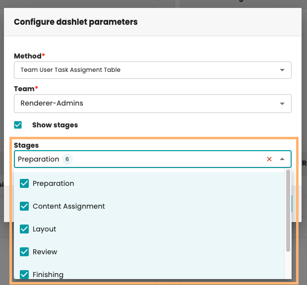
Task: Open the Renderer-Admins team selector
Action: (x=149, y=104)
